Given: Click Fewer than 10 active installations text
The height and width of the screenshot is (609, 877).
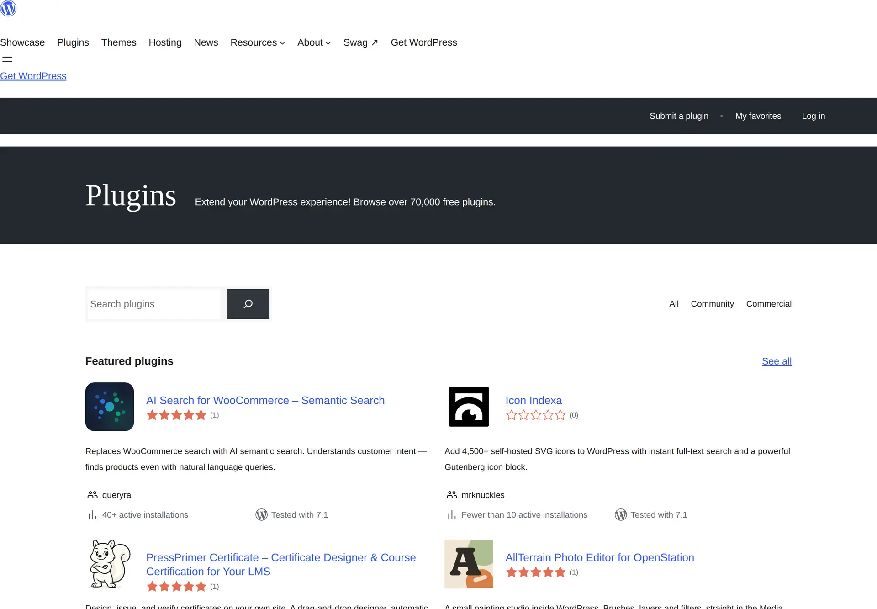Looking at the screenshot, I should tap(524, 515).
